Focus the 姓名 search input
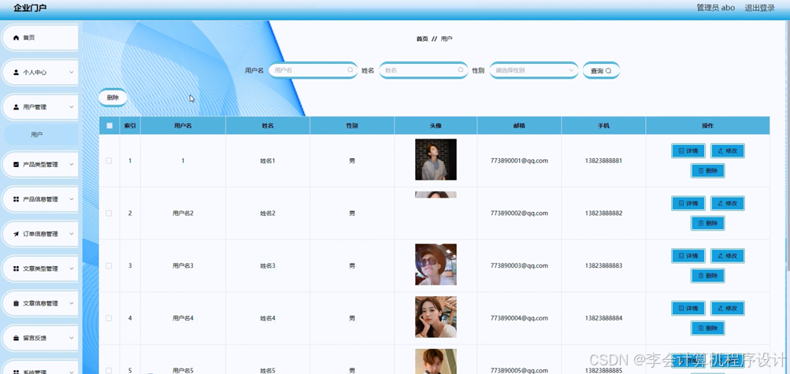This screenshot has width=790, height=374. click(424, 71)
